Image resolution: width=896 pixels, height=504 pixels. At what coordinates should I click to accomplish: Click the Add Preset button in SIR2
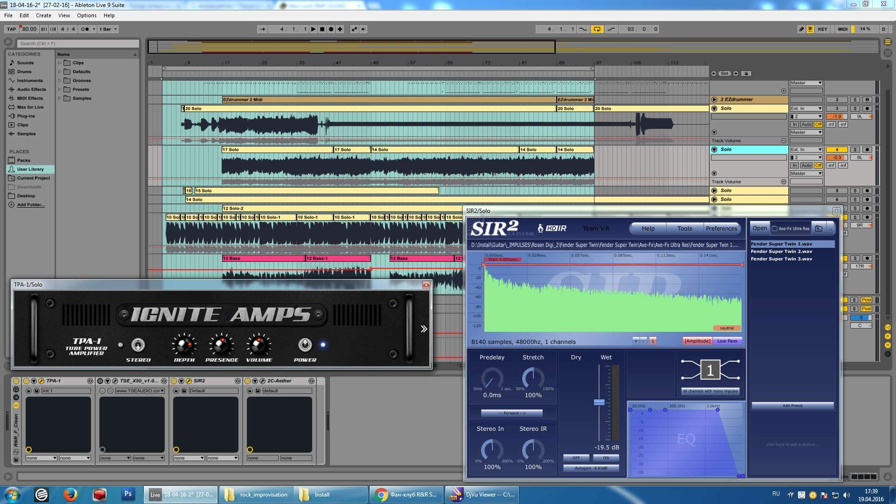click(792, 406)
